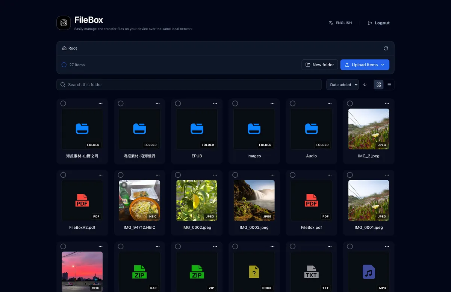The image size is (451, 292).
Task: Click the DOCX unknown-file icon
Action: (254, 272)
